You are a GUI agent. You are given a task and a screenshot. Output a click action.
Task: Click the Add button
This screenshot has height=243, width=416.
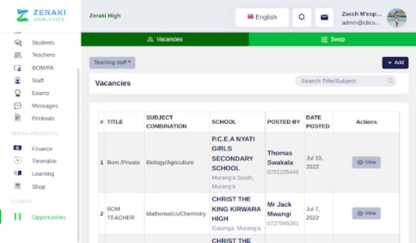pos(395,63)
